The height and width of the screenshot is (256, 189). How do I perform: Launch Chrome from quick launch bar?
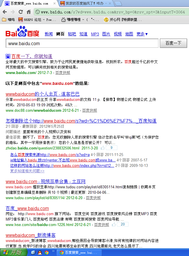click(x=47, y=253)
